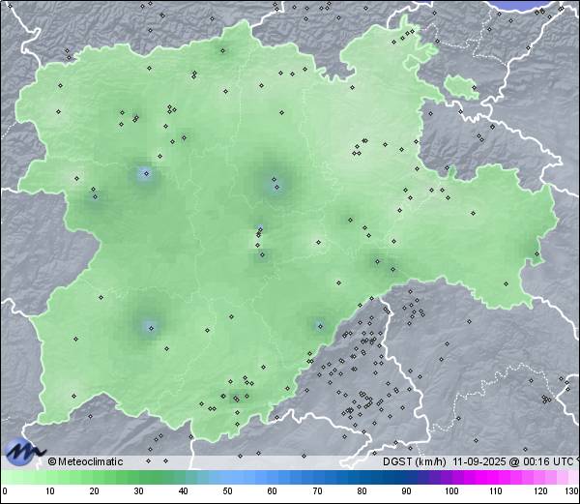Click the 30 value on the scale
This screenshot has width=580, height=504.
tap(138, 491)
